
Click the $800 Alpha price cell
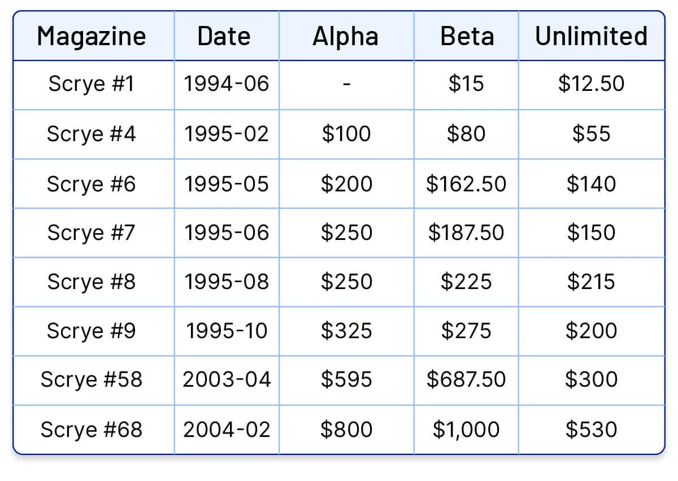coord(346,430)
